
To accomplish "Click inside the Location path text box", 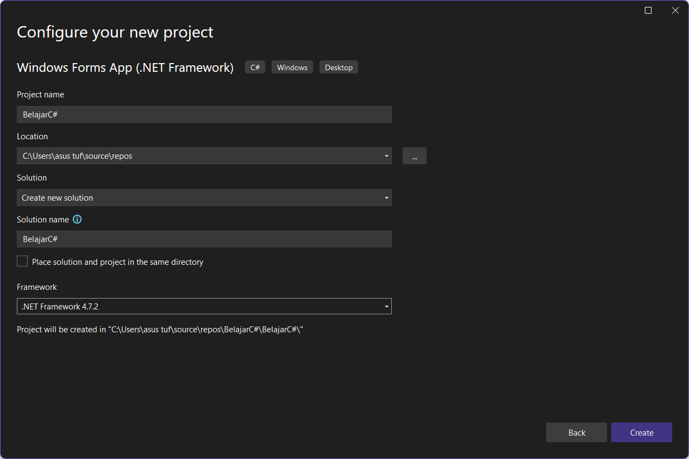I will pyautogui.click(x=196, y=156).
